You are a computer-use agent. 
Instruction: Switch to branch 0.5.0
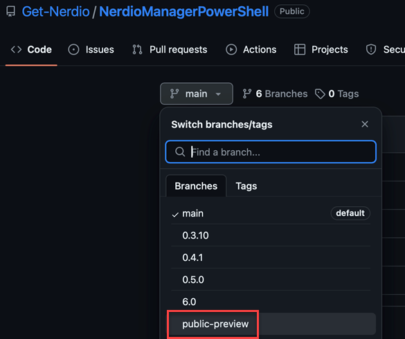pyautogui.click(x=271, y=280)
